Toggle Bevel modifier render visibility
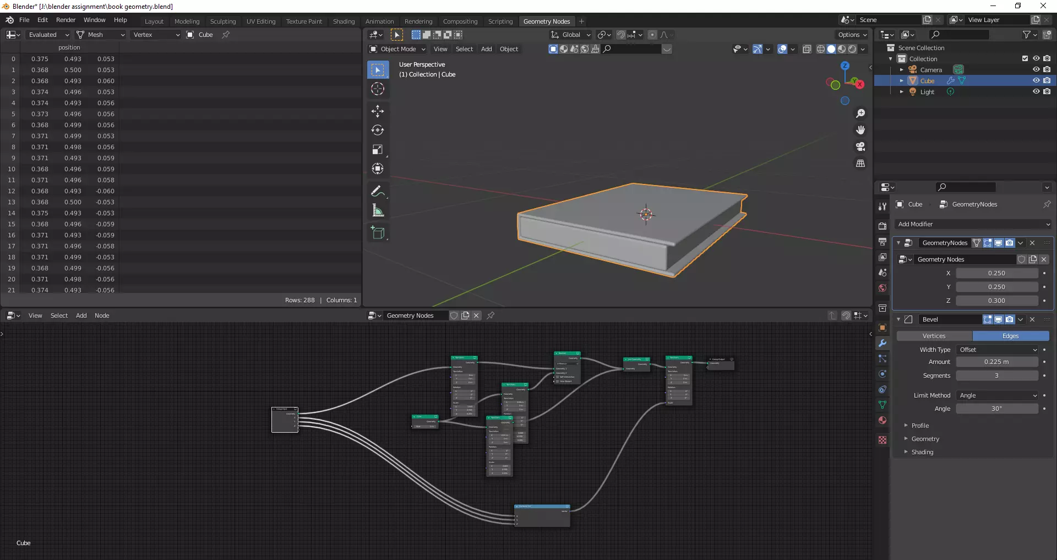1057x560 pixels. coord(1010,319)
